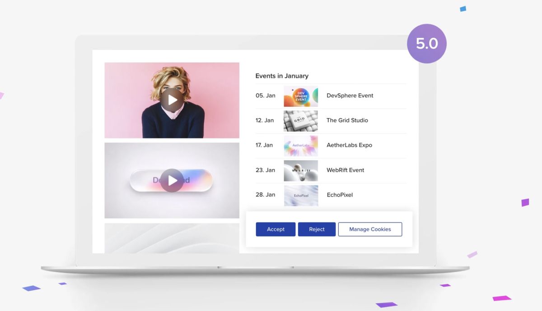542x311 pixels.
Task: Click the WebRift Event dark logo
Action: point(301,170)
